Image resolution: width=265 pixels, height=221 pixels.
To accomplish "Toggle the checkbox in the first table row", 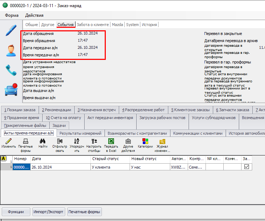I will [246, 167].
